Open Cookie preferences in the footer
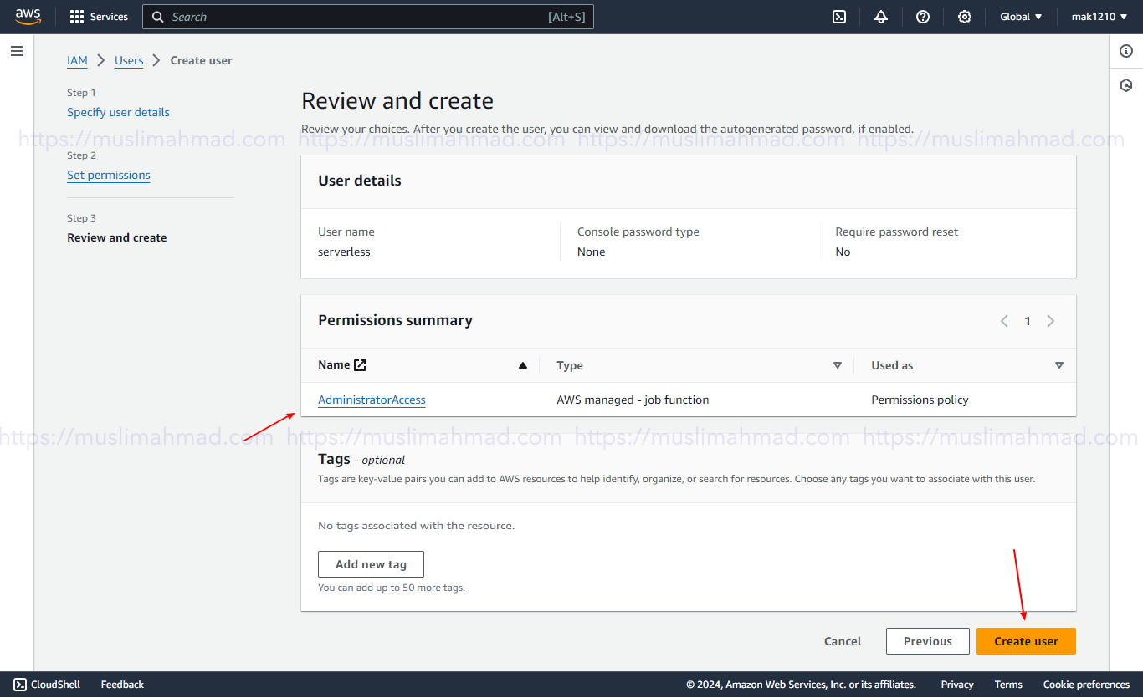This screenshot has width=1143, height=698. 1086,685
